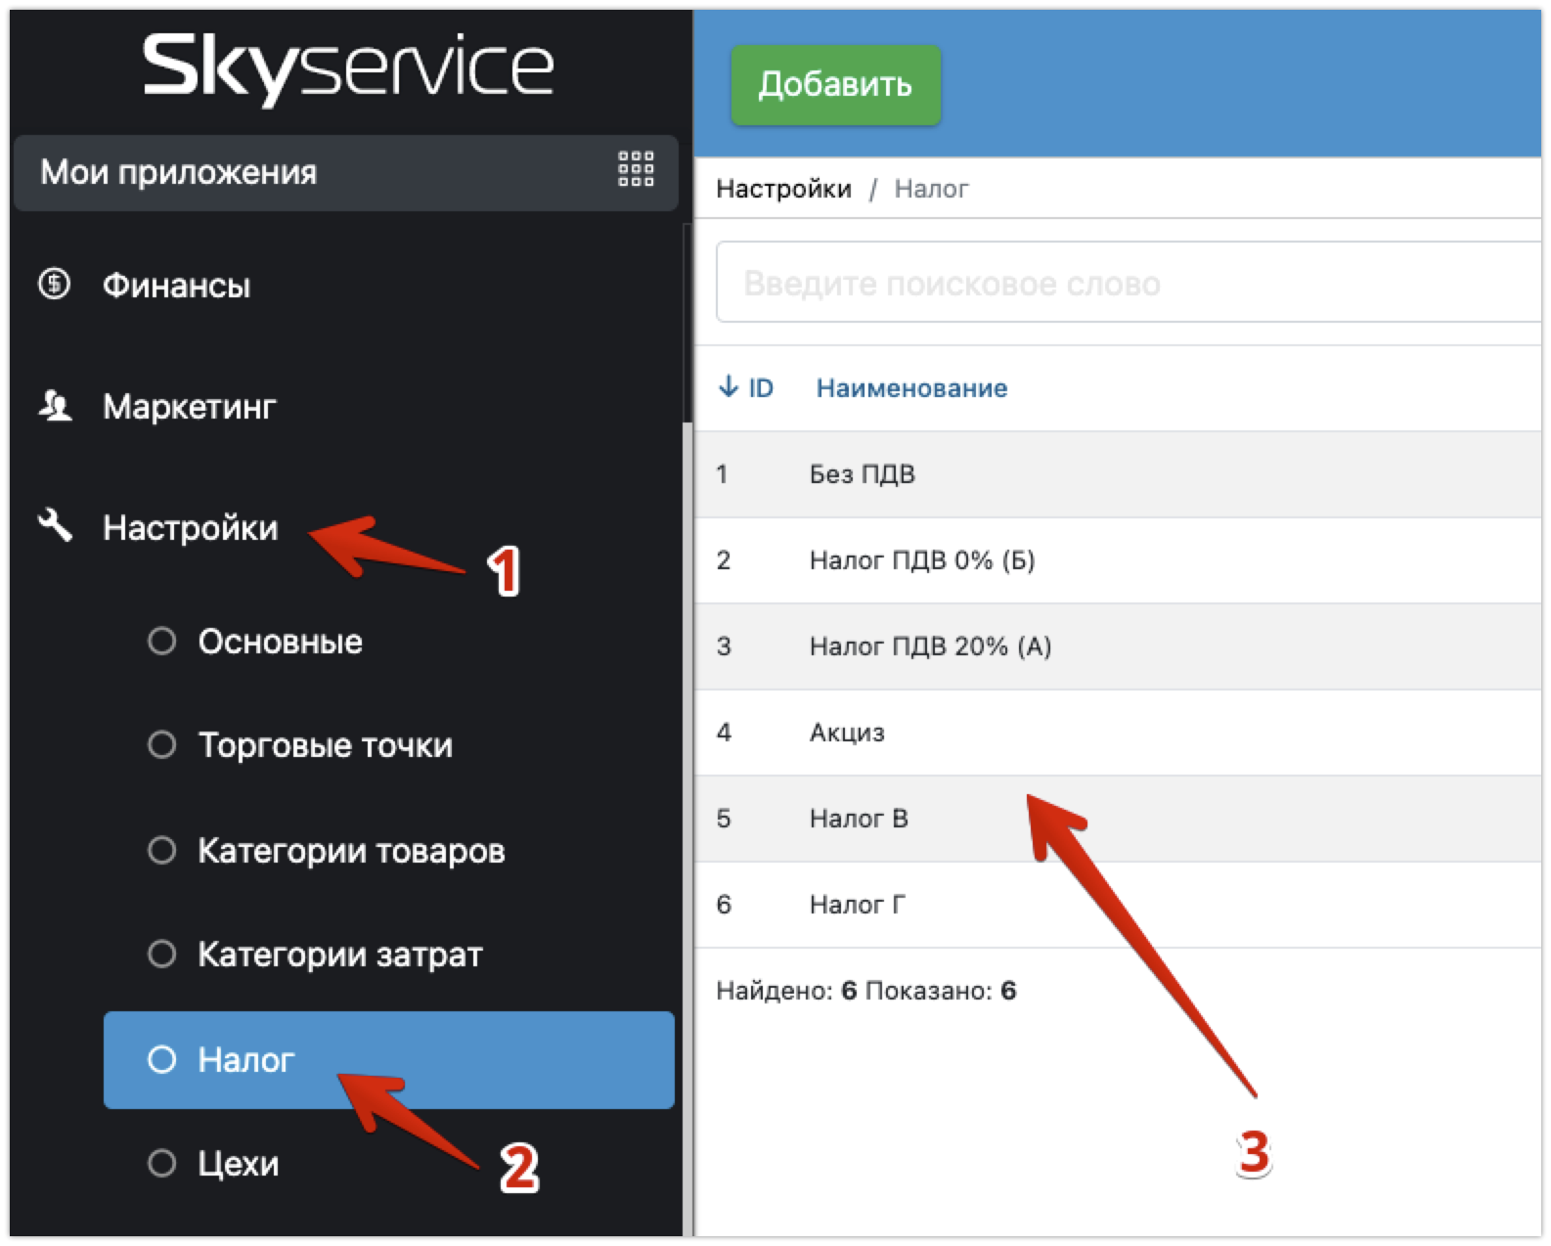Viewport: 1551px width, 1246px height.
Task: Click the Настройки breadcrumb link
Action: [783, 189]
